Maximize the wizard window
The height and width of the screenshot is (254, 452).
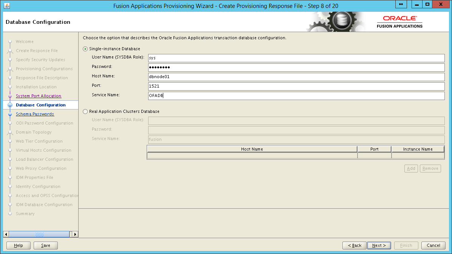[x=427, y=4]
